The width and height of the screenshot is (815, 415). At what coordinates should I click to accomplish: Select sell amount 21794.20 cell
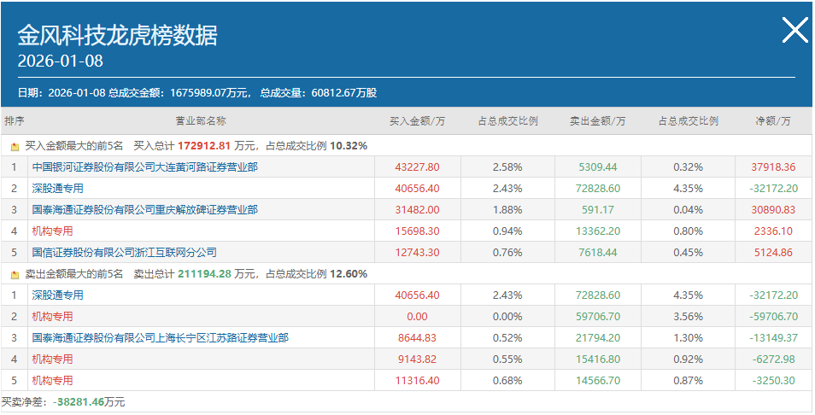pos(598,337)
